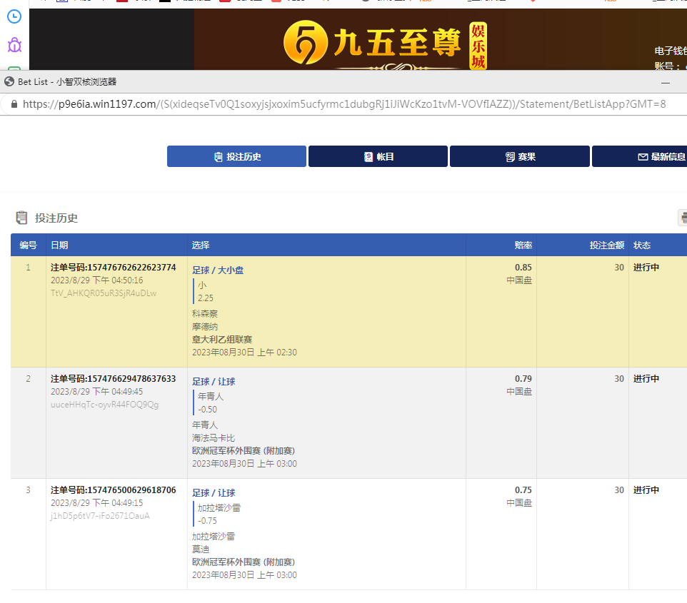Click the print icon beside the table
The image size is (687, 603).
[x=683, y=218]
